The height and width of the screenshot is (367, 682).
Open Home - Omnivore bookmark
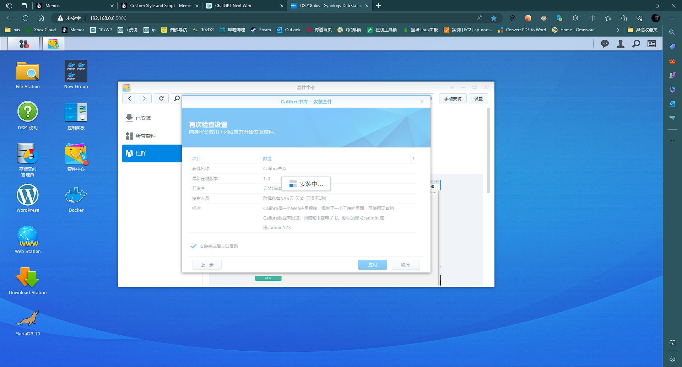coord(573,30)
